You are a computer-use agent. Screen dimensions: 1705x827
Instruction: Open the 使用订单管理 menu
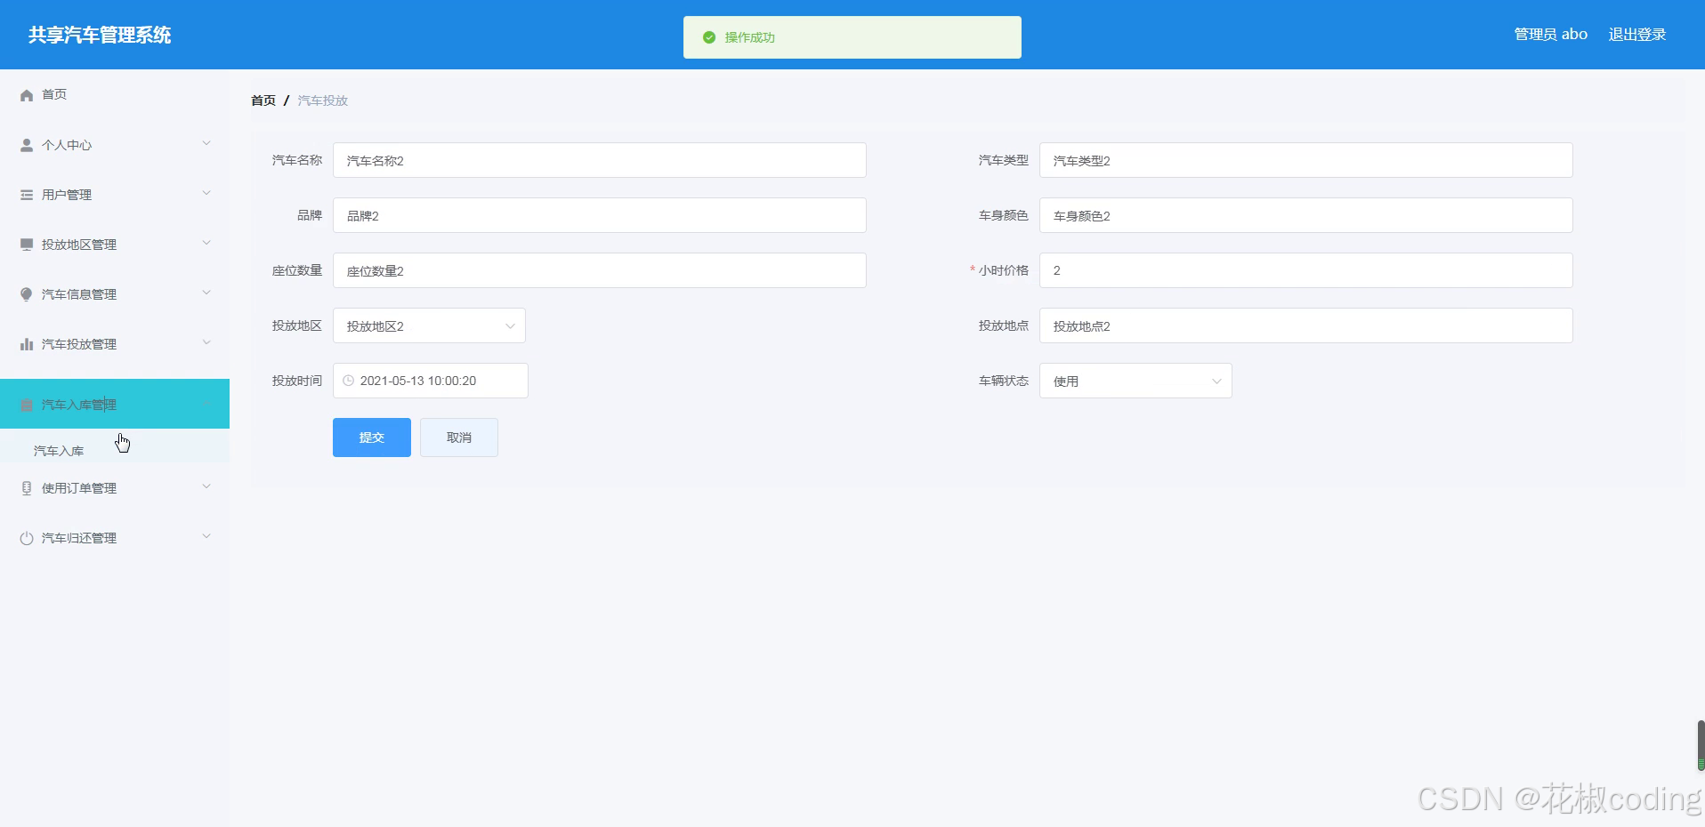coord(115,487)
